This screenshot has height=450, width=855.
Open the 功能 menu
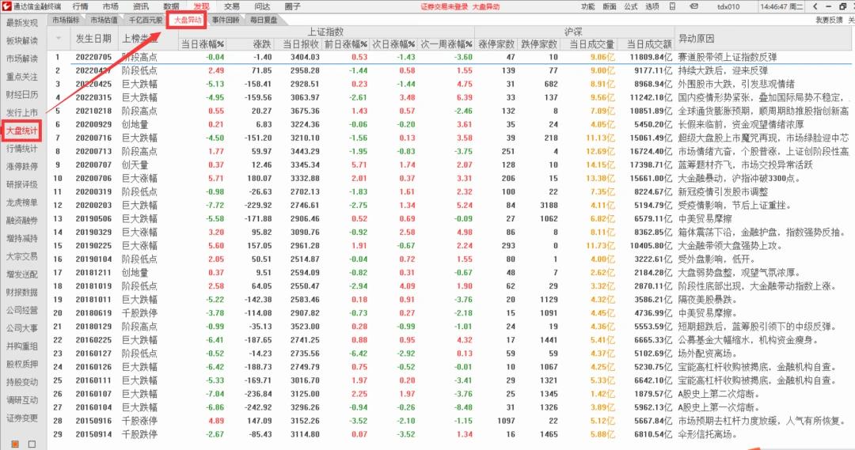(x=587, y=6)
